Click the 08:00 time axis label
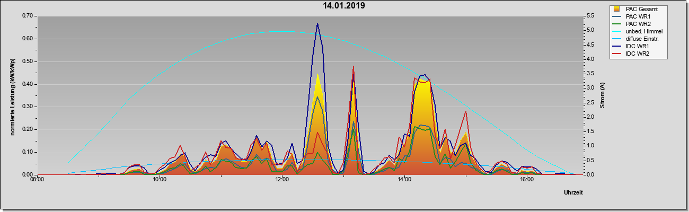 point(37,180)
